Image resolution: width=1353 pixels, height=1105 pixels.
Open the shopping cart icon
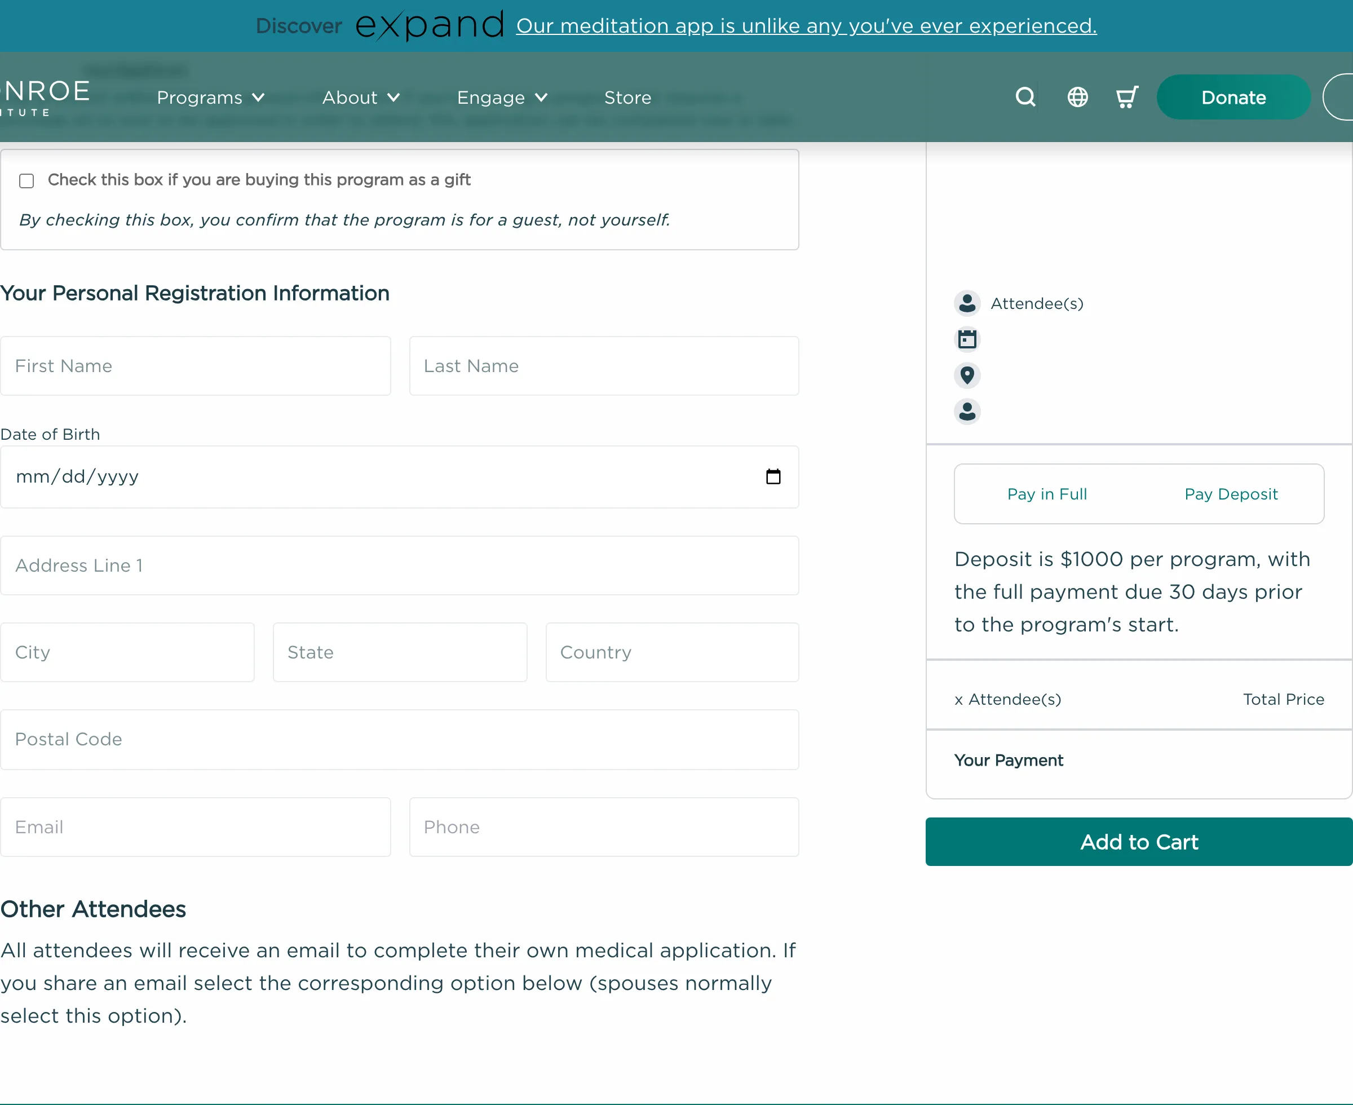click(1126, 98)
